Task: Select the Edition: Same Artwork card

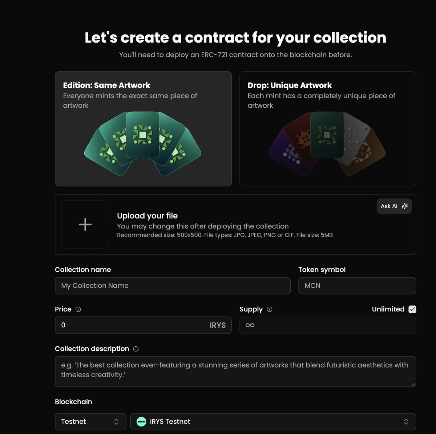Action: [x=143, y=129]
